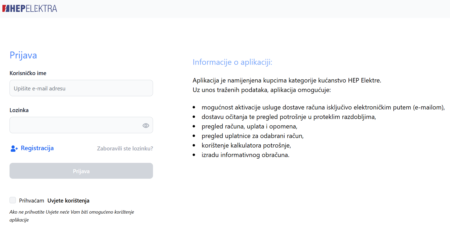Click into the Lozinka password field
Image resolution: width=450 pixels, height=230 pixels.
point(75,125)
